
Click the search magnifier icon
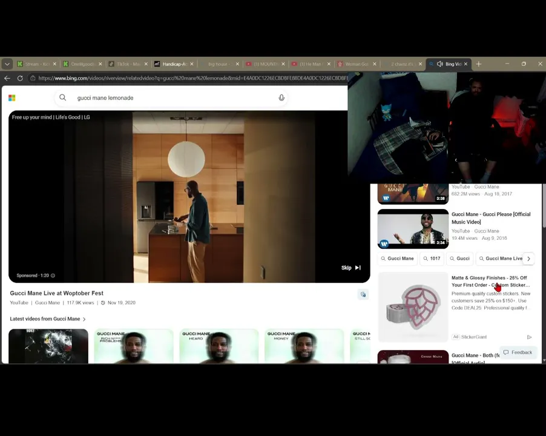click(x=63, y=97)
